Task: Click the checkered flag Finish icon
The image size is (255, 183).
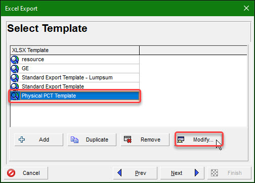Action: coord(215,173)
